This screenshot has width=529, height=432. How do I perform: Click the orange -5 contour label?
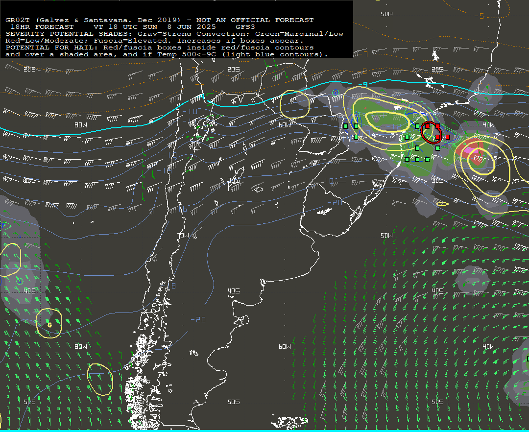pos(479,16)
